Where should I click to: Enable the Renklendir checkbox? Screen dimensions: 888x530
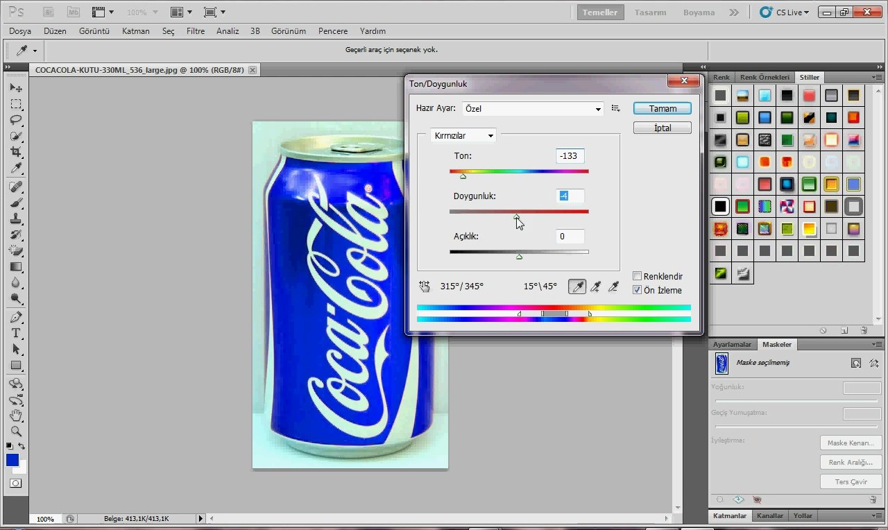point(638,276)
